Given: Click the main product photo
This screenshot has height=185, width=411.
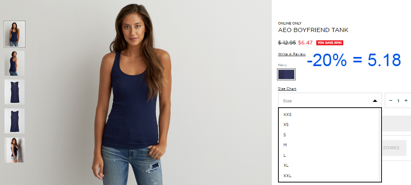Looking at the screenshot, I should [x=136, y=92].
